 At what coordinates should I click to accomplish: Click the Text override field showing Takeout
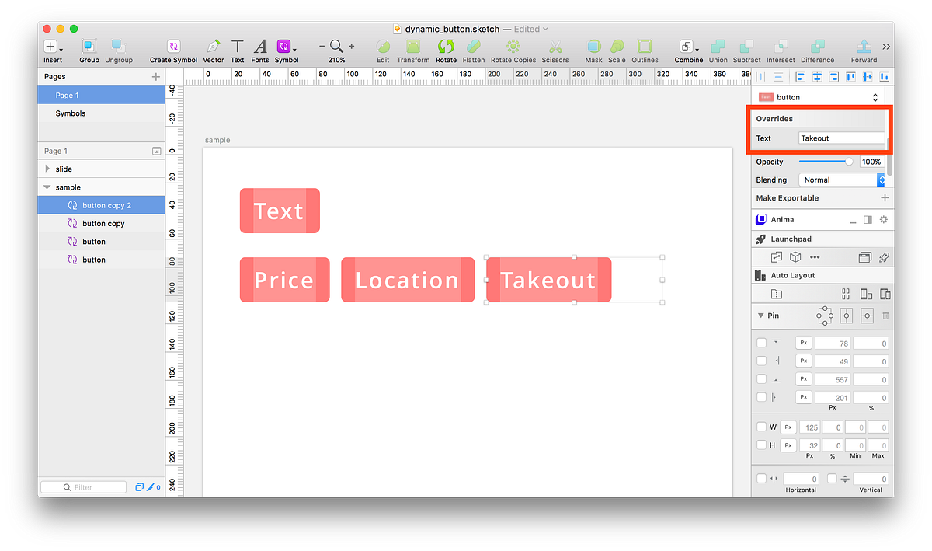(841, 138)
